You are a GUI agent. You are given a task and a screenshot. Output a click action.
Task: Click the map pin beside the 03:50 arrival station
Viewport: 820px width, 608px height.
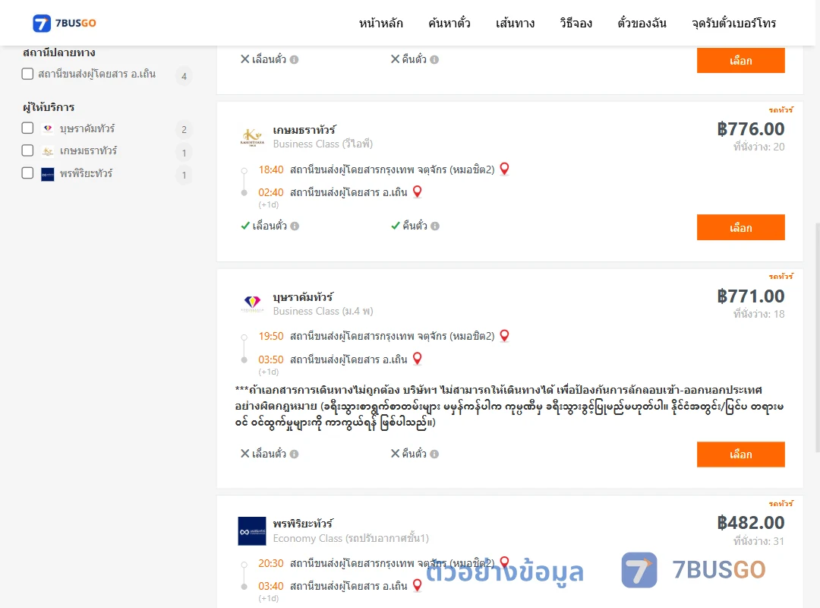click(418, 358)
